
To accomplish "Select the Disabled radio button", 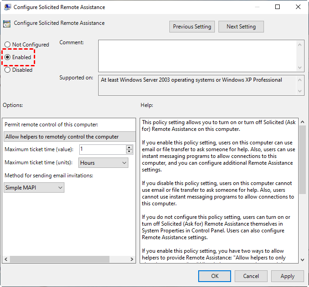I will coord(8,70).
